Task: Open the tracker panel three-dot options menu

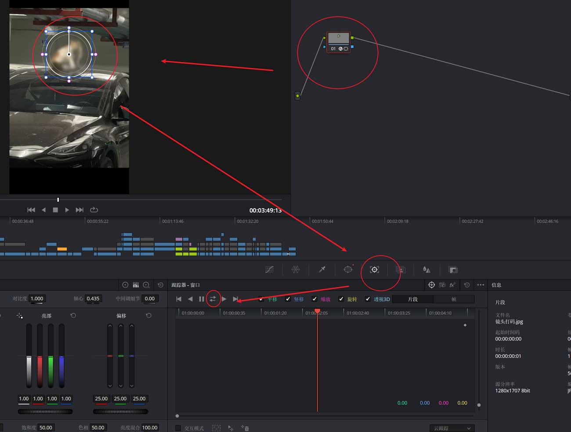Action: [481, 285]
